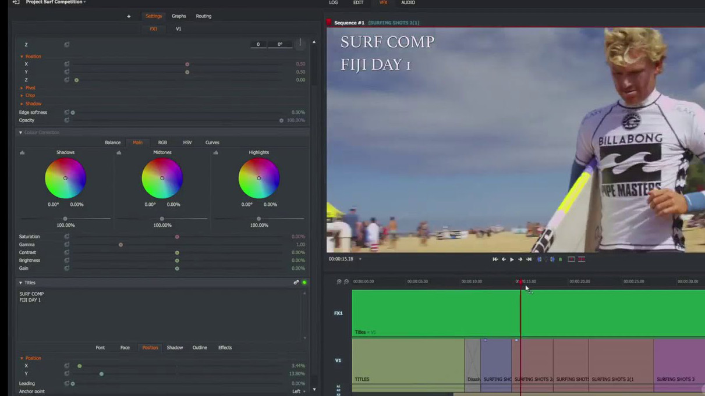
Task: Click the plus icon to add effect
Action: (x=129, y=16)
